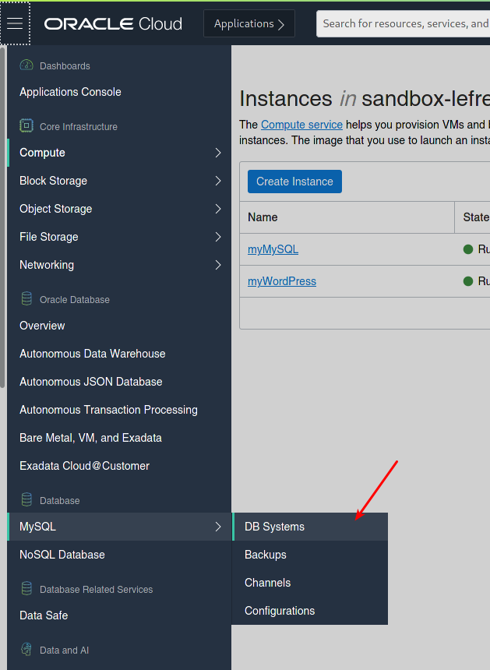Open NoSQL Database
Viewport: 490px width, 670px height.
(62, 555)
